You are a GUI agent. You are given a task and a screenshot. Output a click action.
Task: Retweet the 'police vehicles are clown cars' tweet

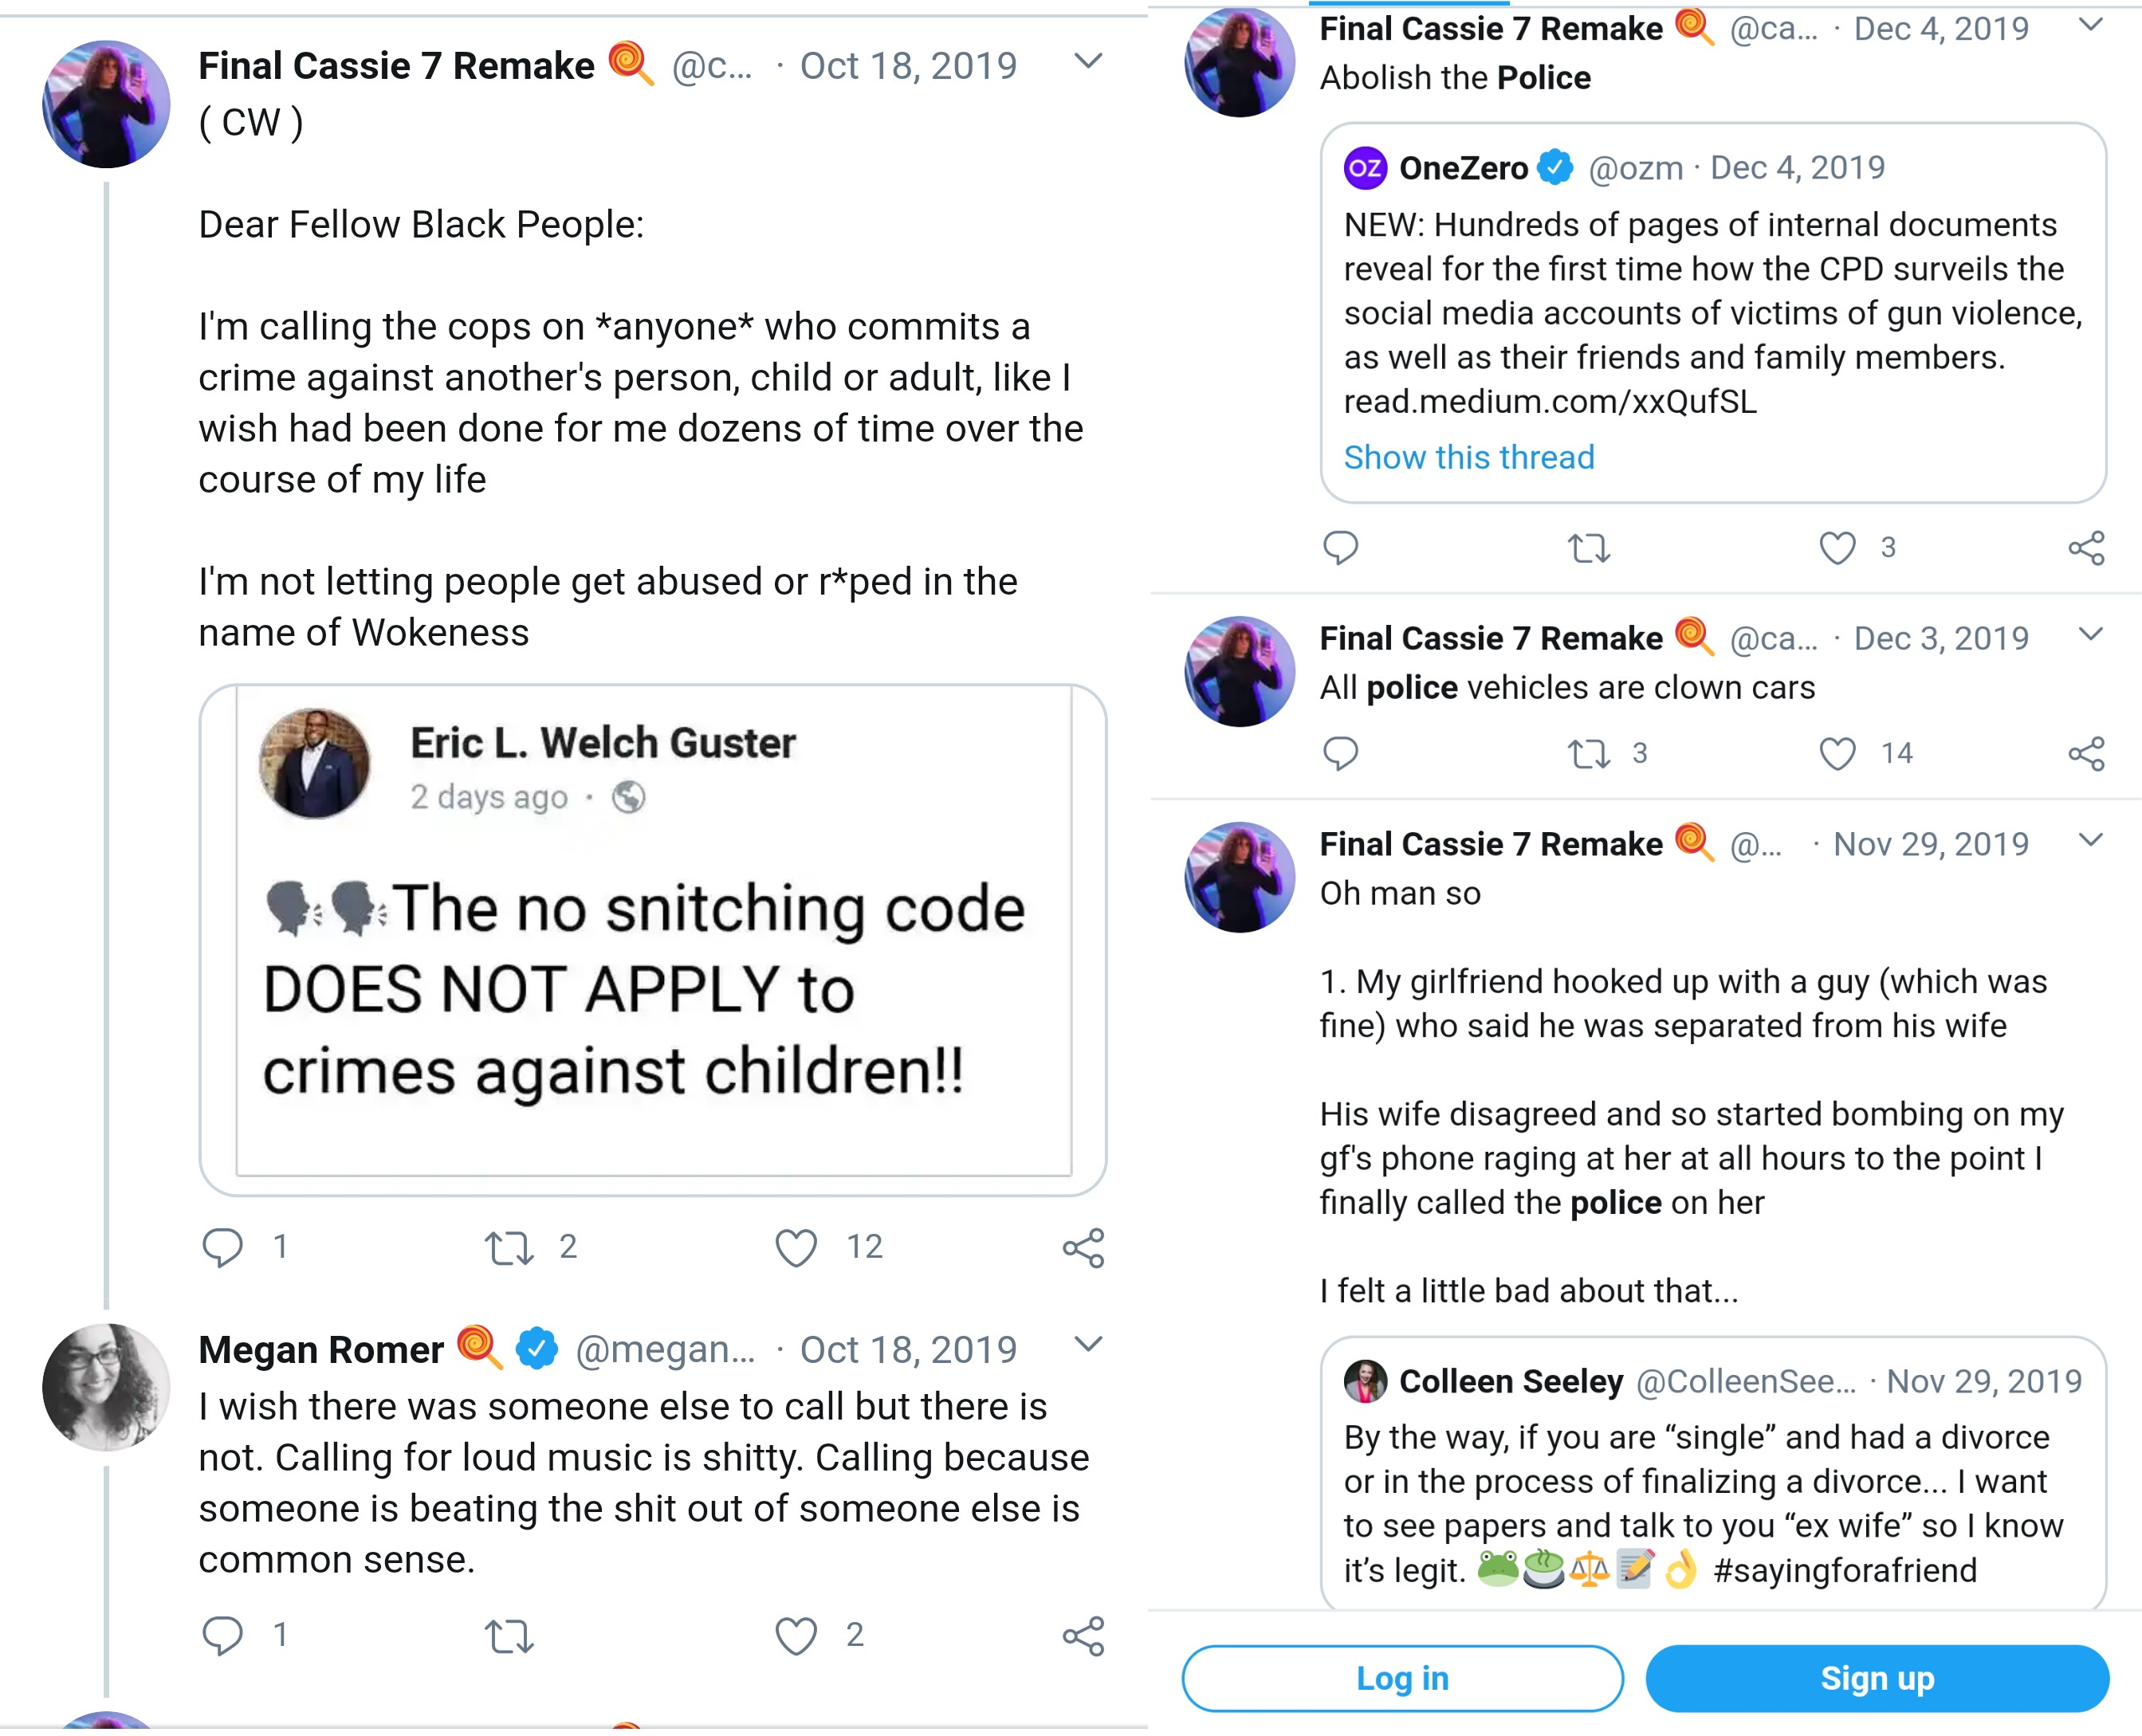tap(1588, 753)
